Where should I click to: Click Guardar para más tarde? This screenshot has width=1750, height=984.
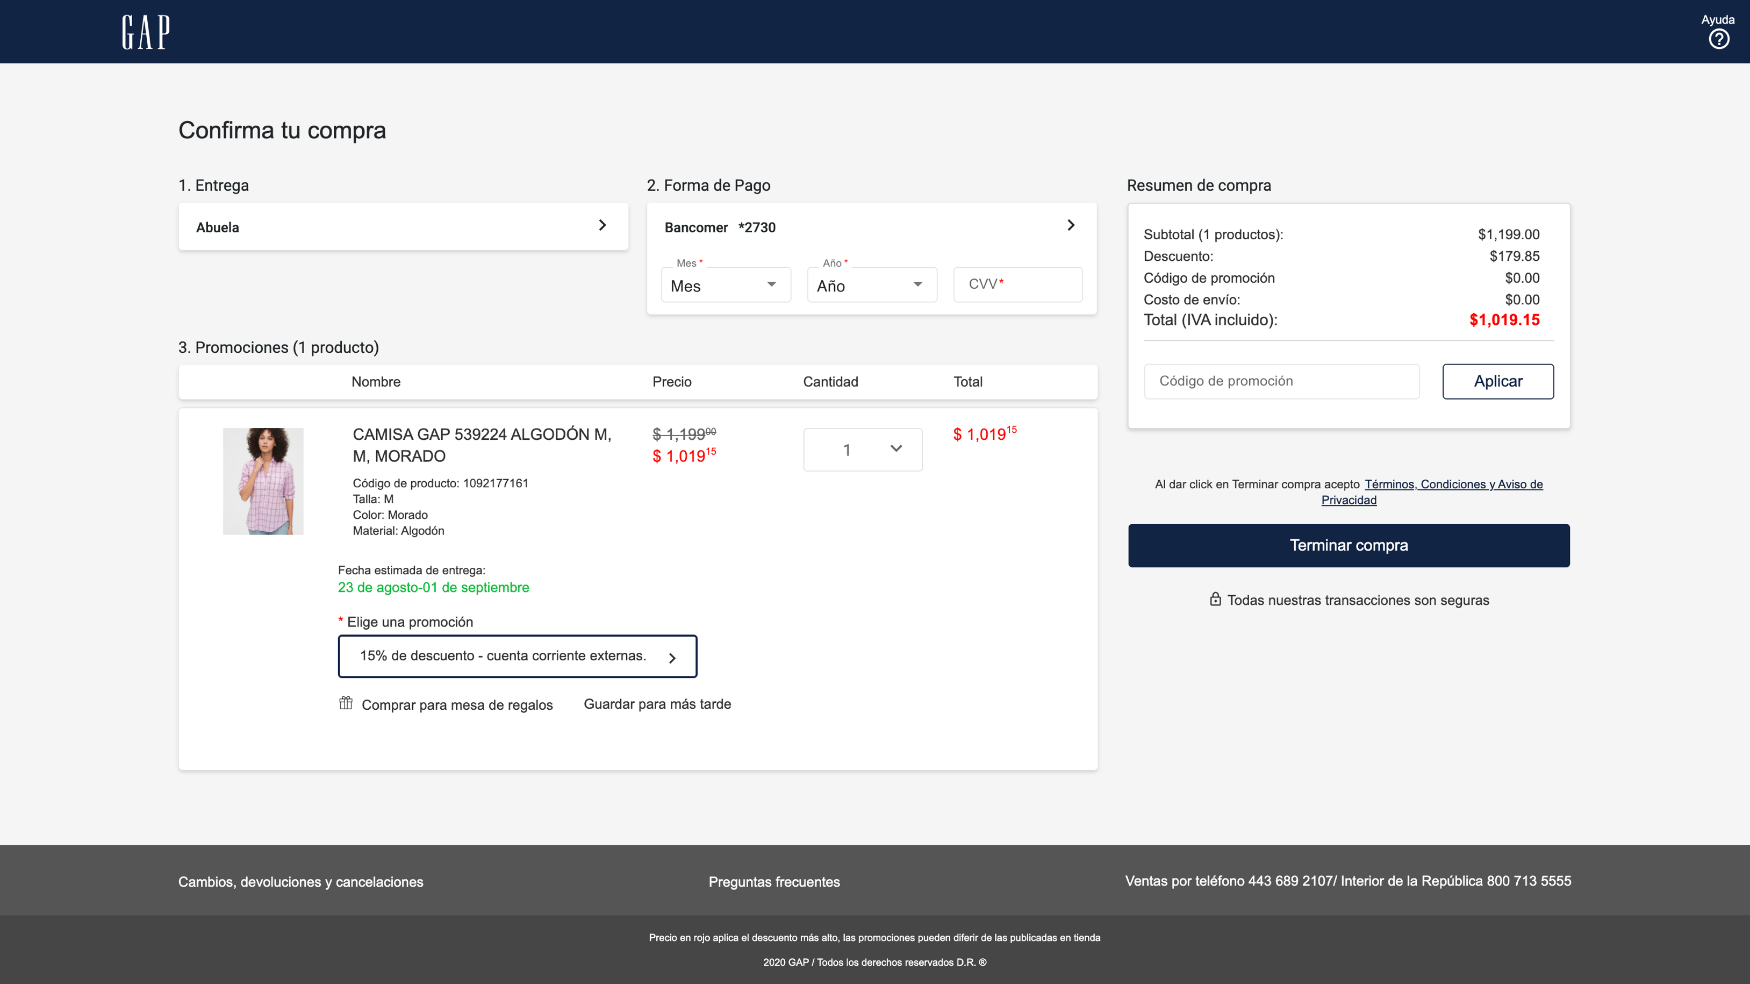657,704
